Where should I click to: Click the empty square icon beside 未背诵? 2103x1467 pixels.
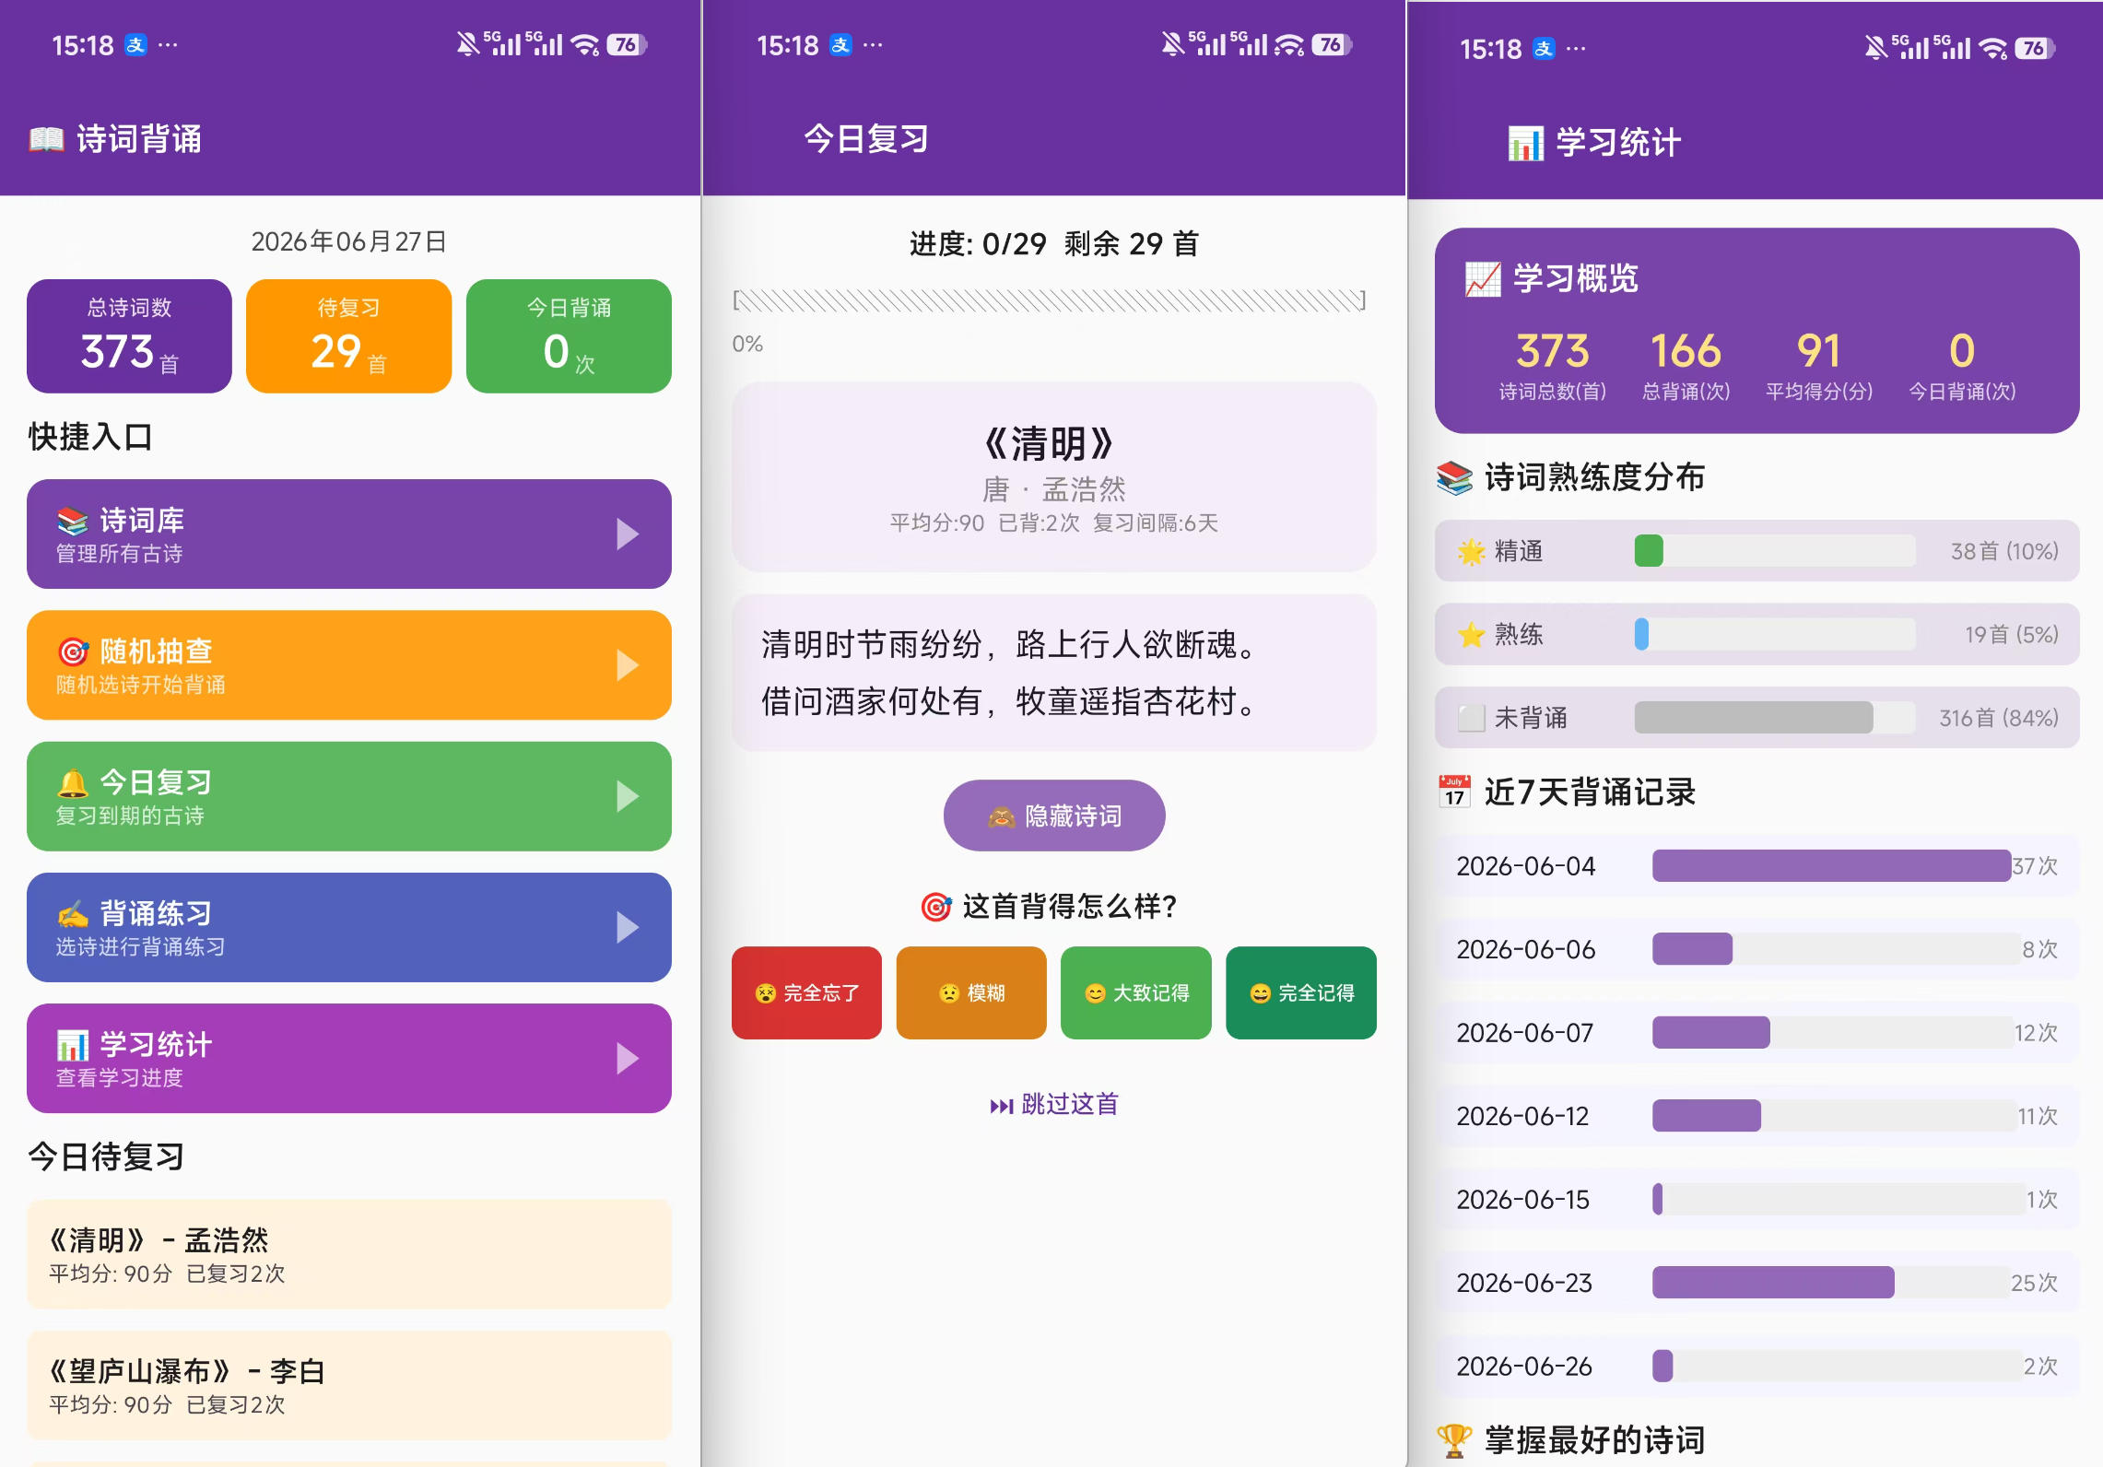[1471, 718]
